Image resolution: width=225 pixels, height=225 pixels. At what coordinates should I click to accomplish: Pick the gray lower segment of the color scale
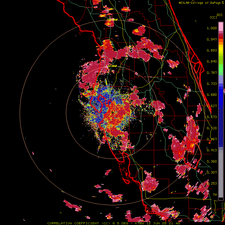(x=221, y=174)
